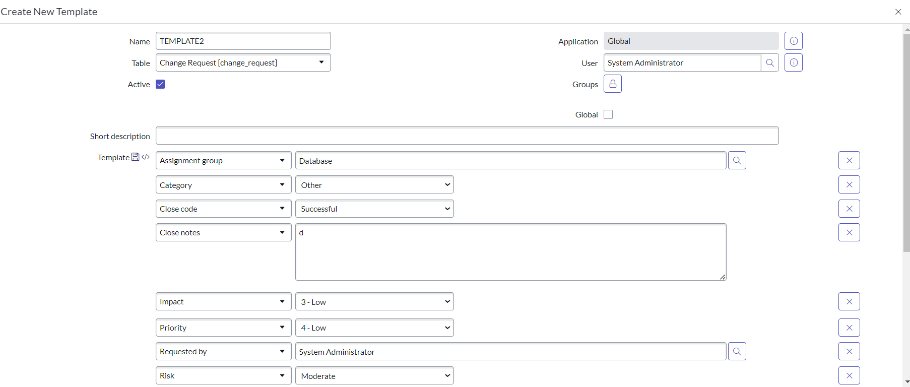910x387 pixels.
Task: Unlock the Groups field lock icon
Action: click(612, 84)
